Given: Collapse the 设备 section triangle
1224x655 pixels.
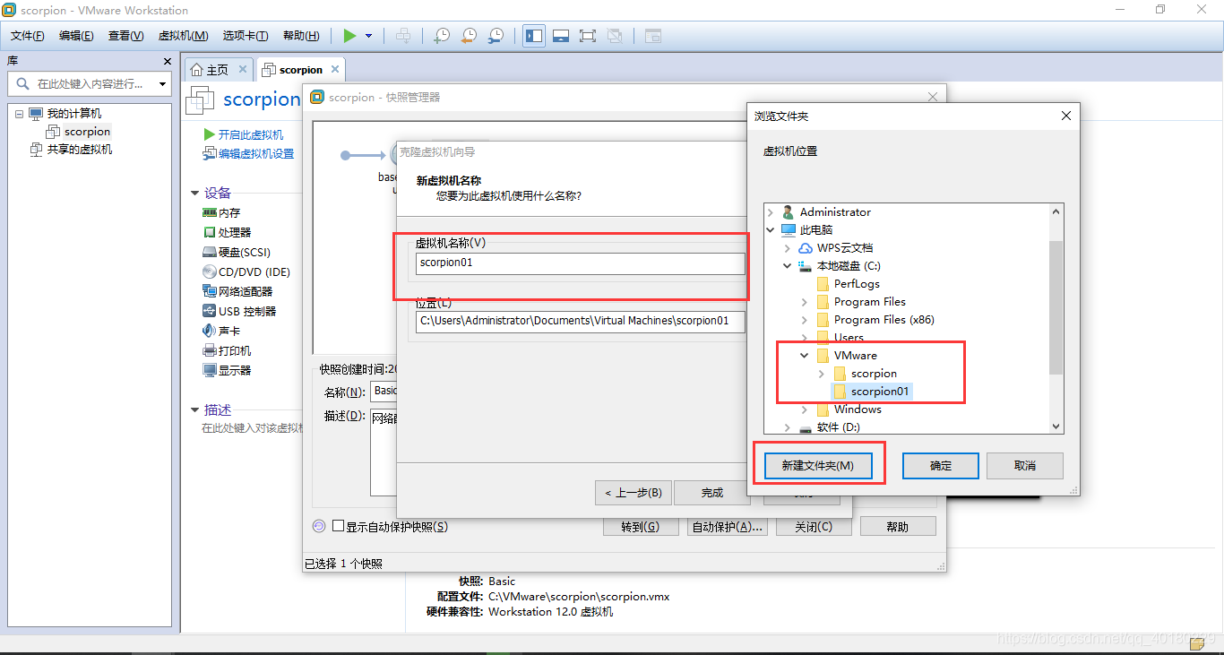Looking at the screenshot, I should pos(195,193).
